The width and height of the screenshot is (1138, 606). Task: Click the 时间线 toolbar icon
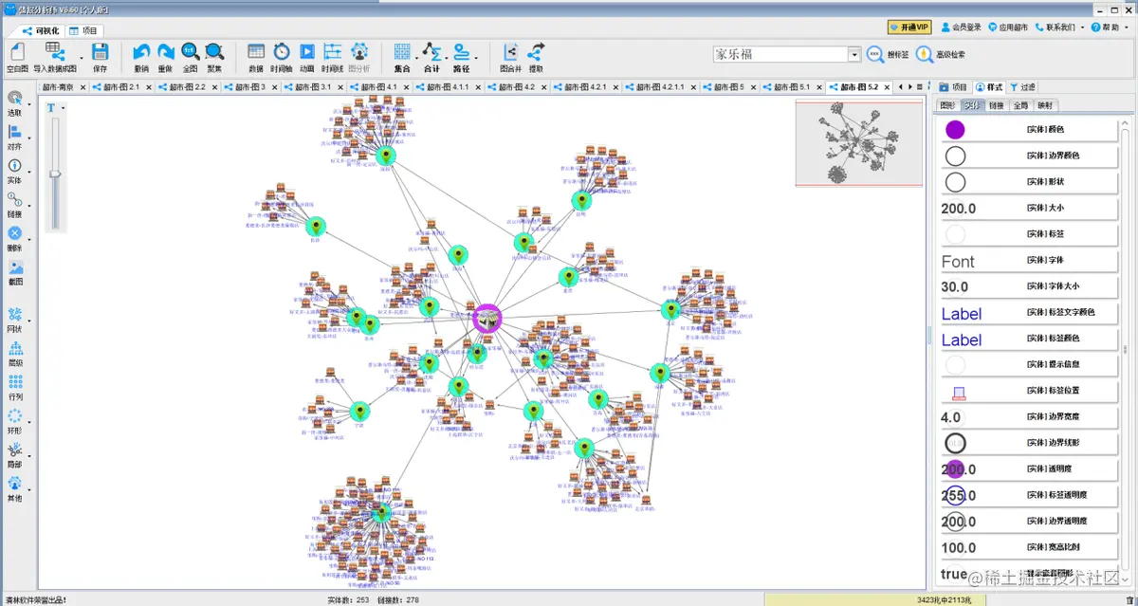click(x=333, y=52)
